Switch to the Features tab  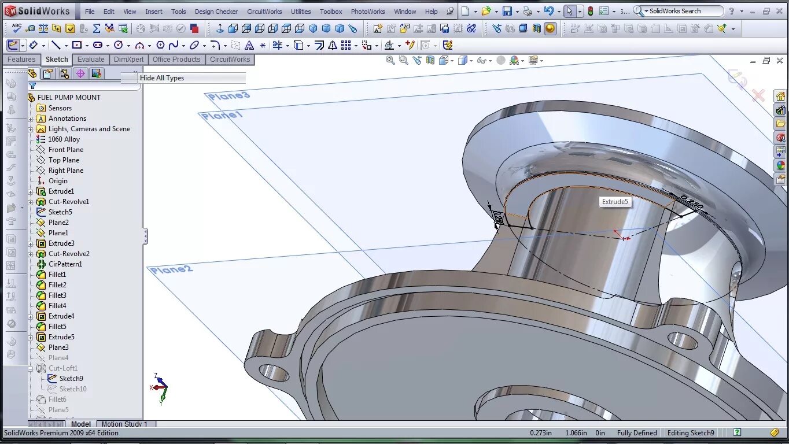click(21, 60)
